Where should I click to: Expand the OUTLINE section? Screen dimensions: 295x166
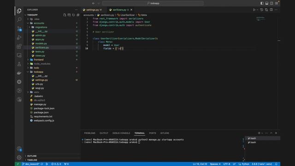click(32, 156)
